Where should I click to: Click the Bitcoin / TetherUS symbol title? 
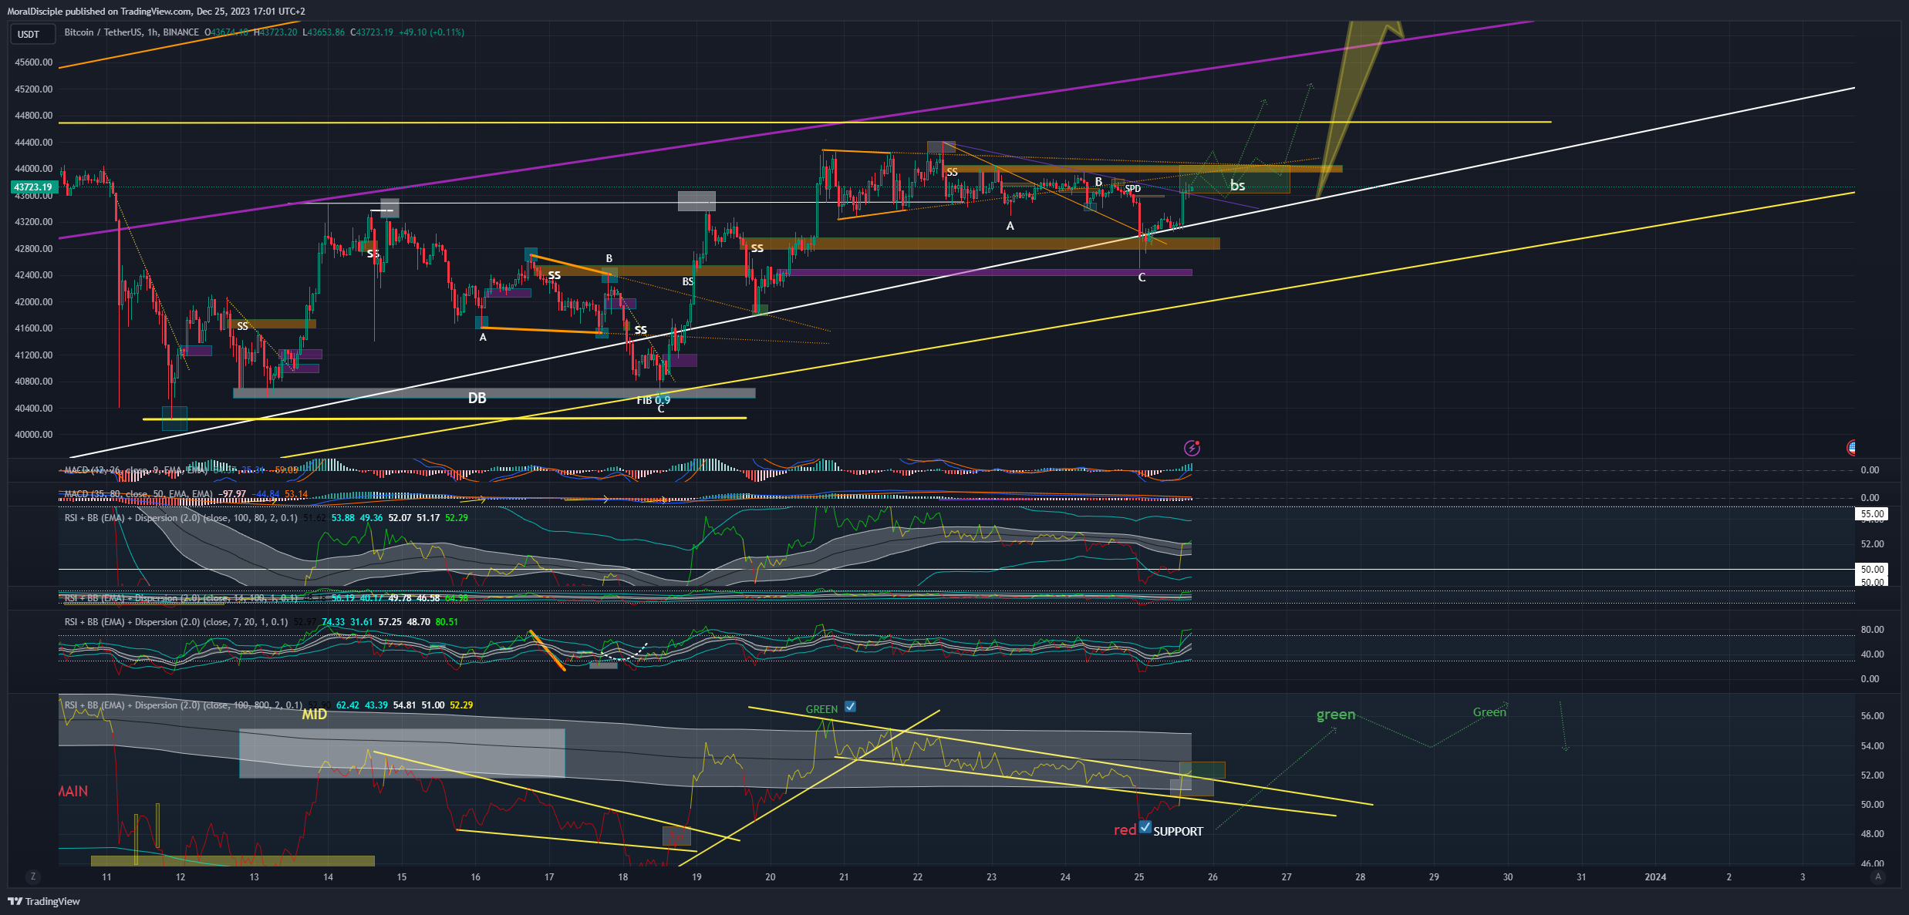(132, 32)
